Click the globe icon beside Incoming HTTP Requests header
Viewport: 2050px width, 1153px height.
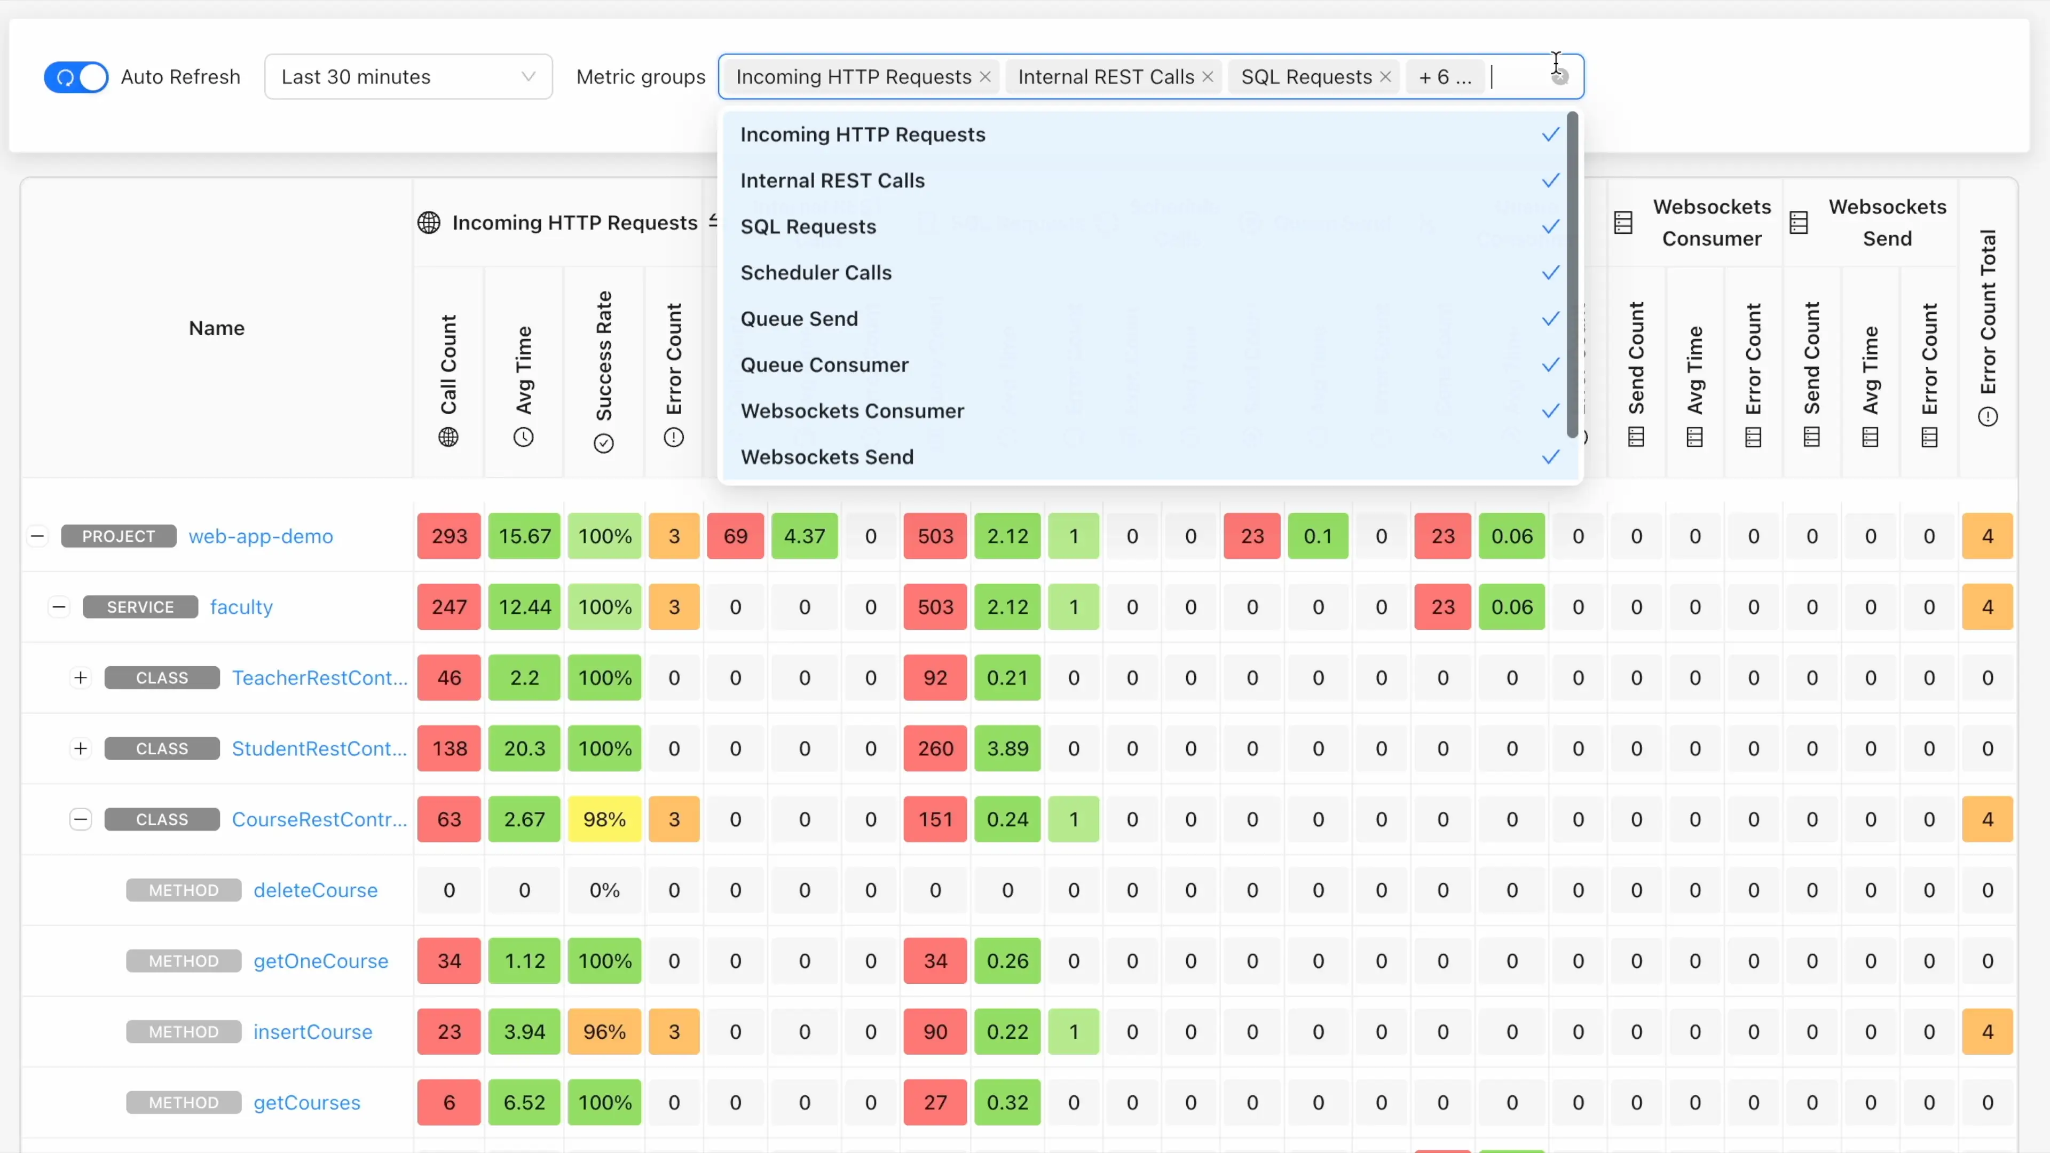click(x=429, y=223)
